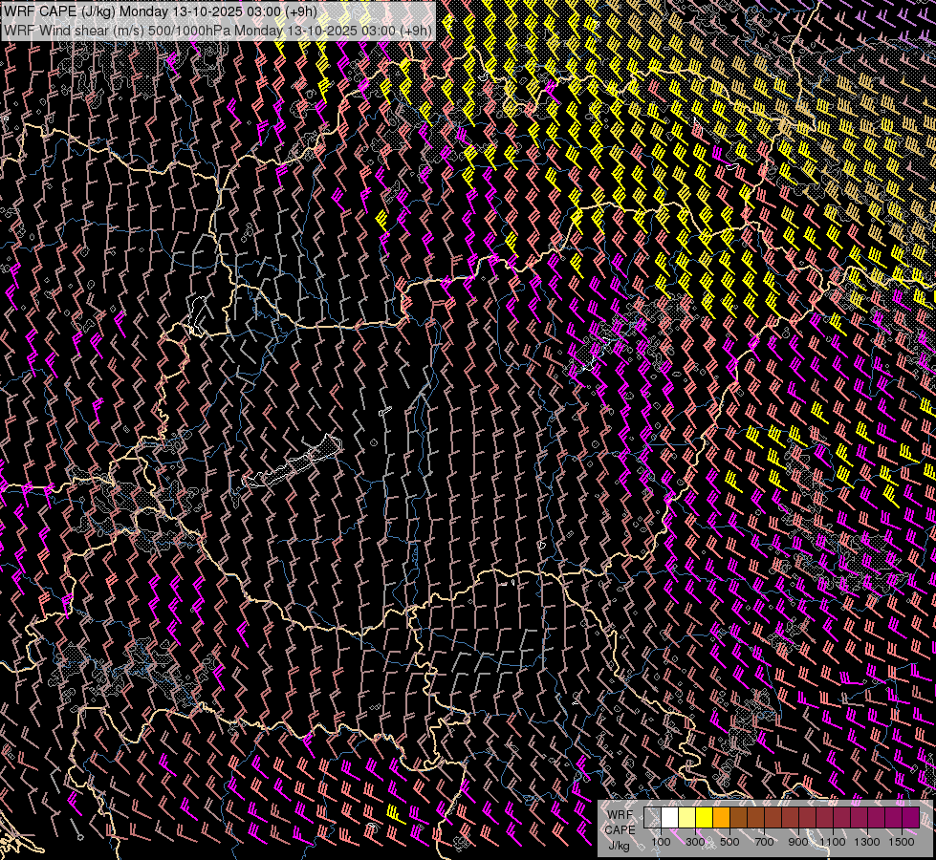Click the 300 value under the colorbar
The image size is (936, 860).
pos(695,842)
